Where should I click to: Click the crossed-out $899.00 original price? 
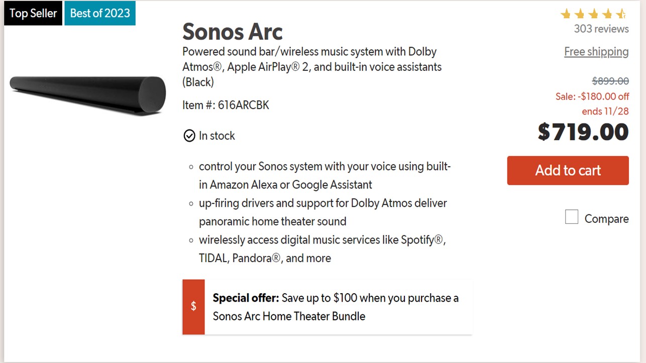point(610,81)
